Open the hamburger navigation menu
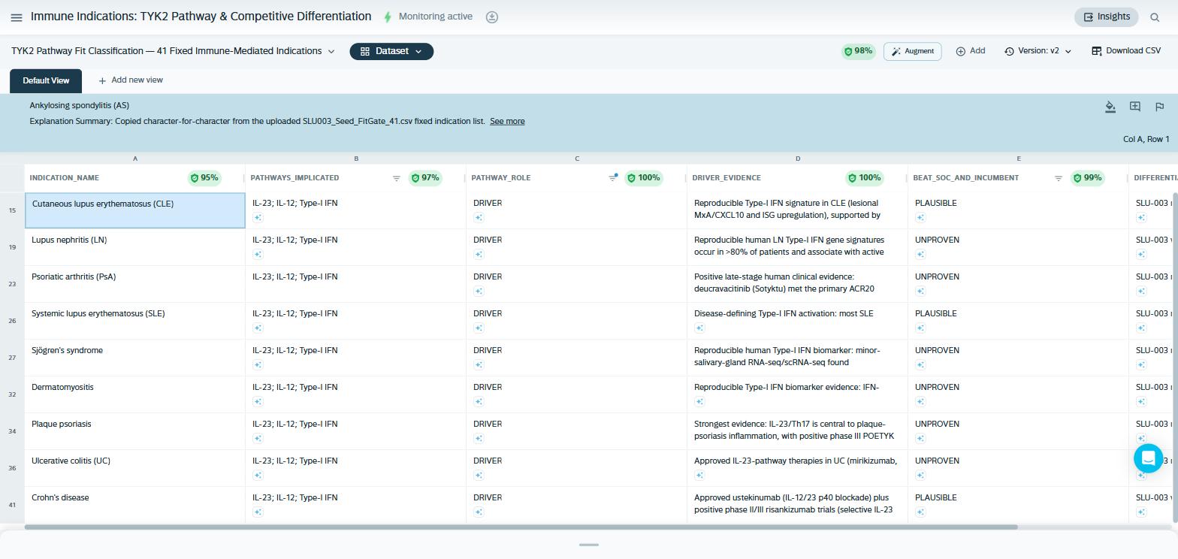The image size is (1178, 559). pos(17,17)
